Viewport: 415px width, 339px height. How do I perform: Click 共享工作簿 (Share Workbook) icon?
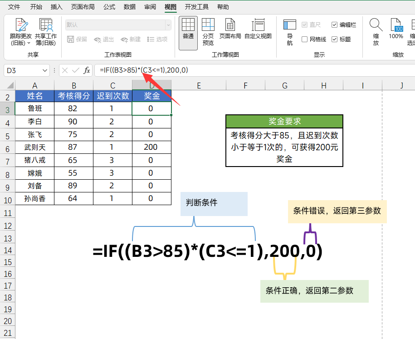(46, 28)
